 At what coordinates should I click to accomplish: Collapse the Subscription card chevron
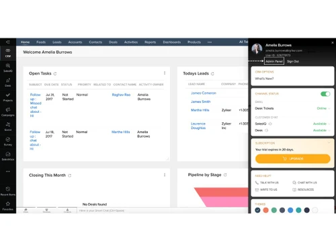329,142
